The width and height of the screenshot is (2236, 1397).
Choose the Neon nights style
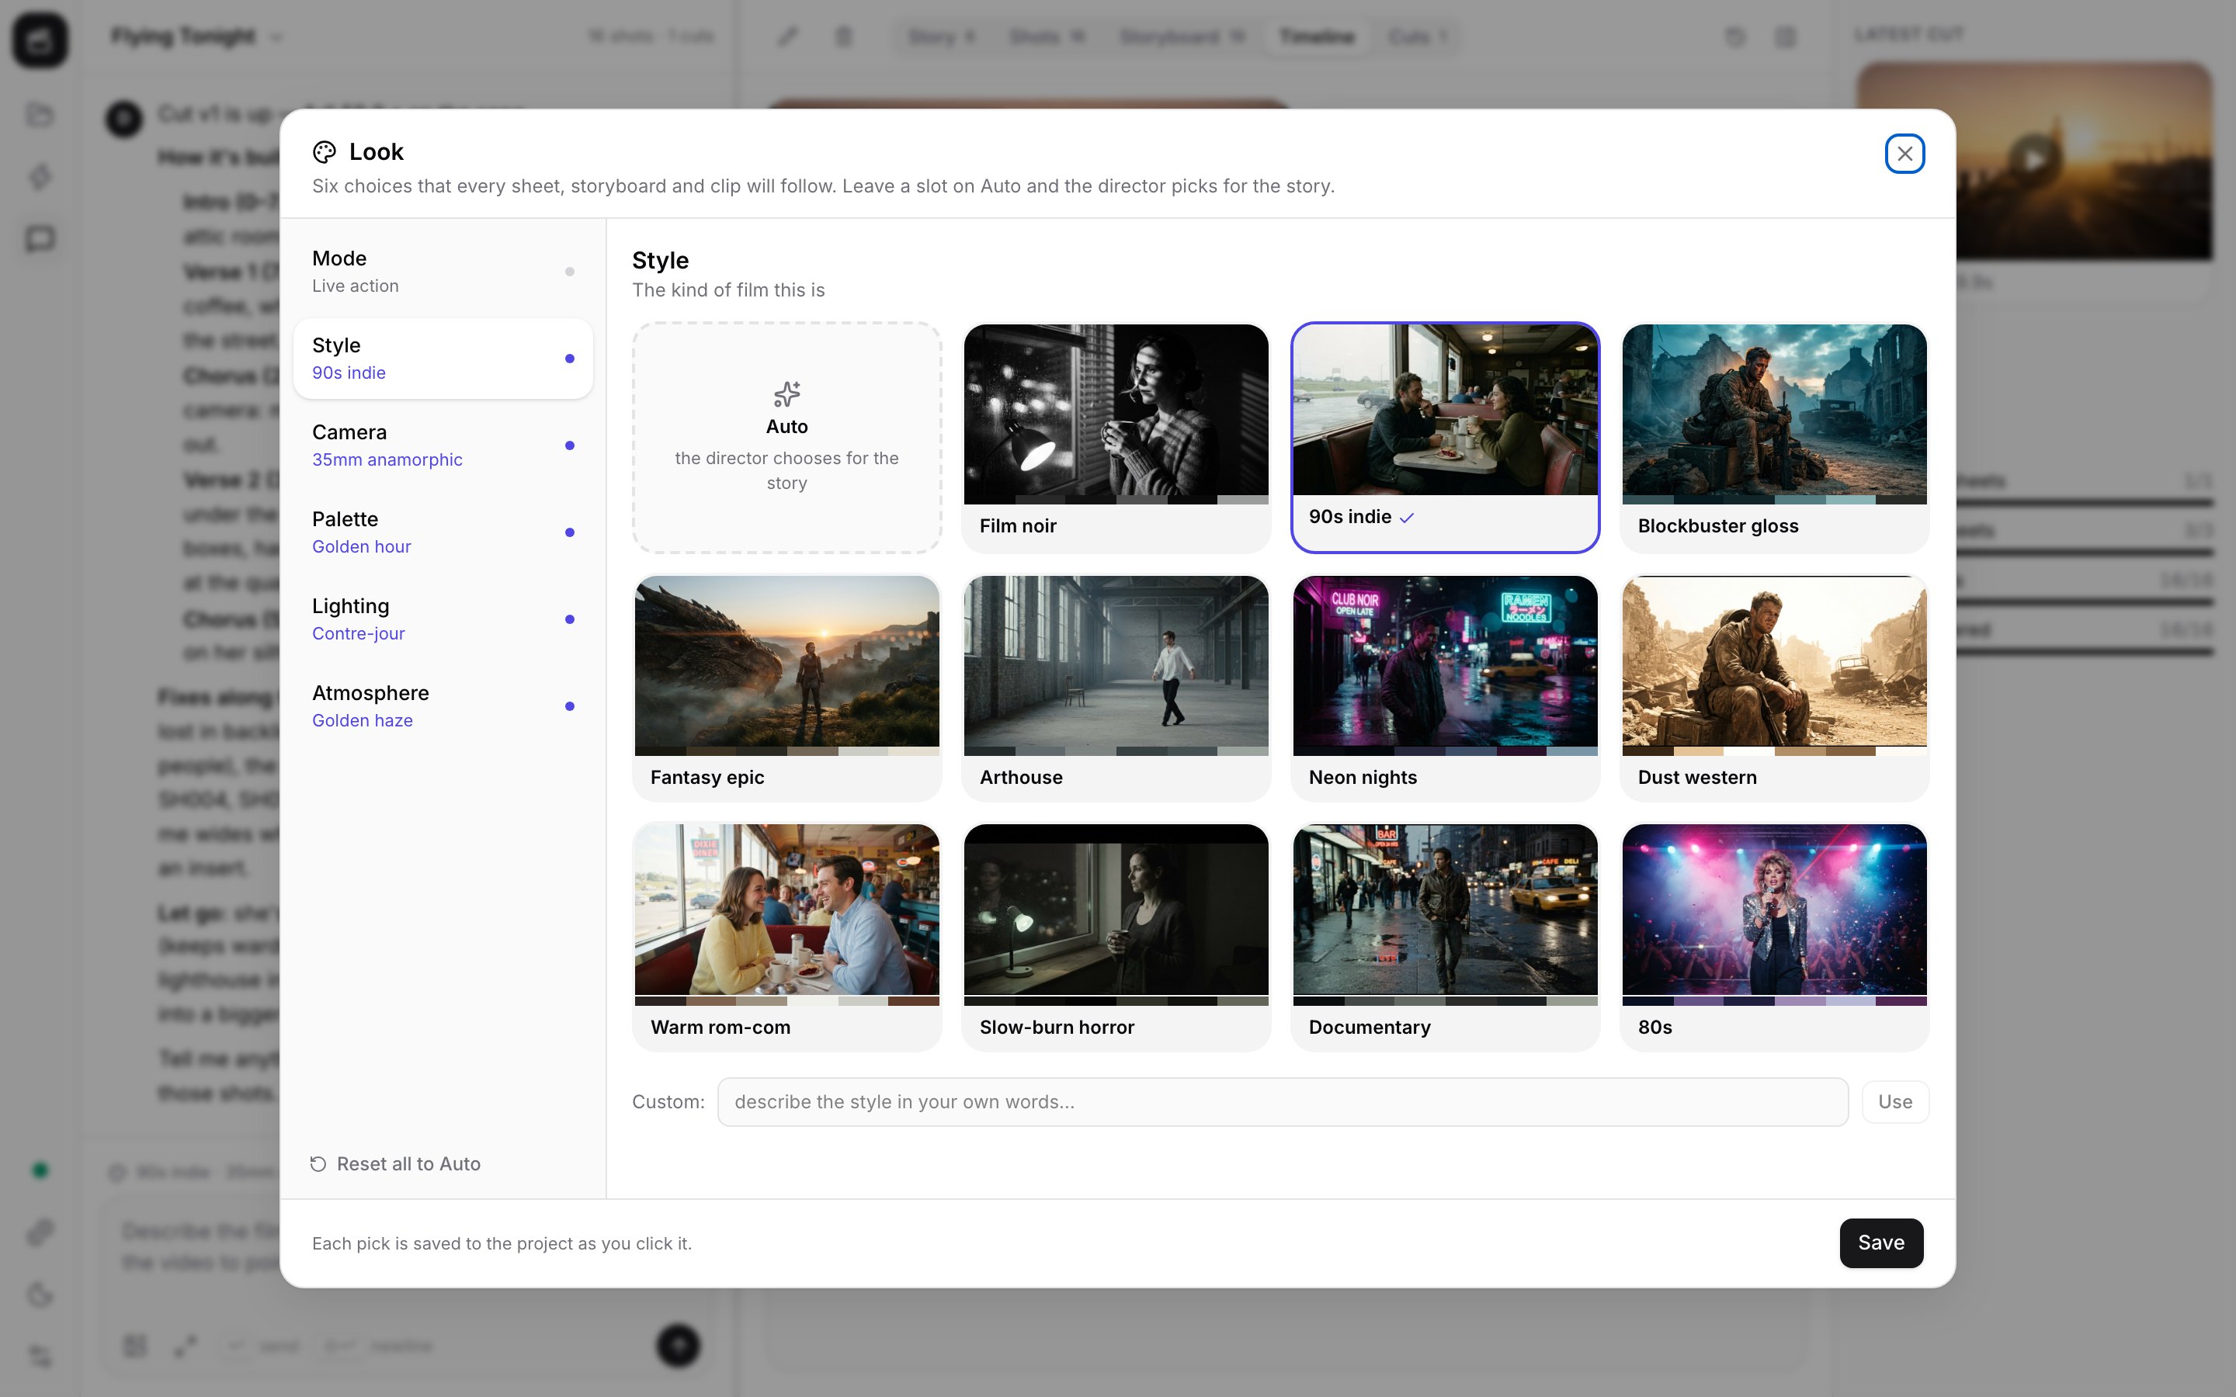pos(1444,688)
